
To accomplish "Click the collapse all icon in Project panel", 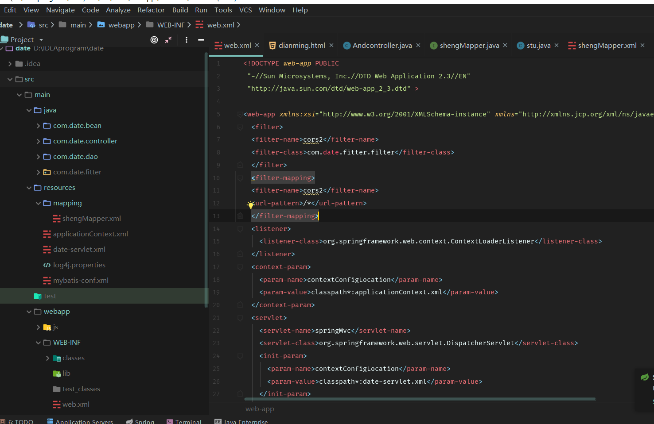I will coord(168,40).
